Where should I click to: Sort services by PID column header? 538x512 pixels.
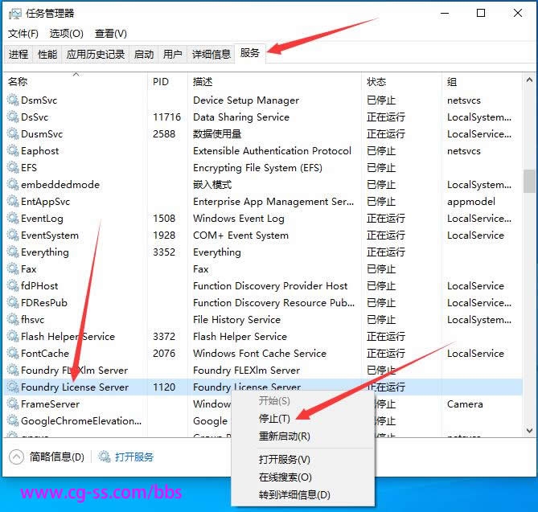click(x=160, y=82)
